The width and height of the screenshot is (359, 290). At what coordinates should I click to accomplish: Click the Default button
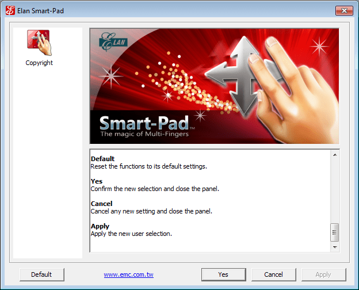pos(42,274)
